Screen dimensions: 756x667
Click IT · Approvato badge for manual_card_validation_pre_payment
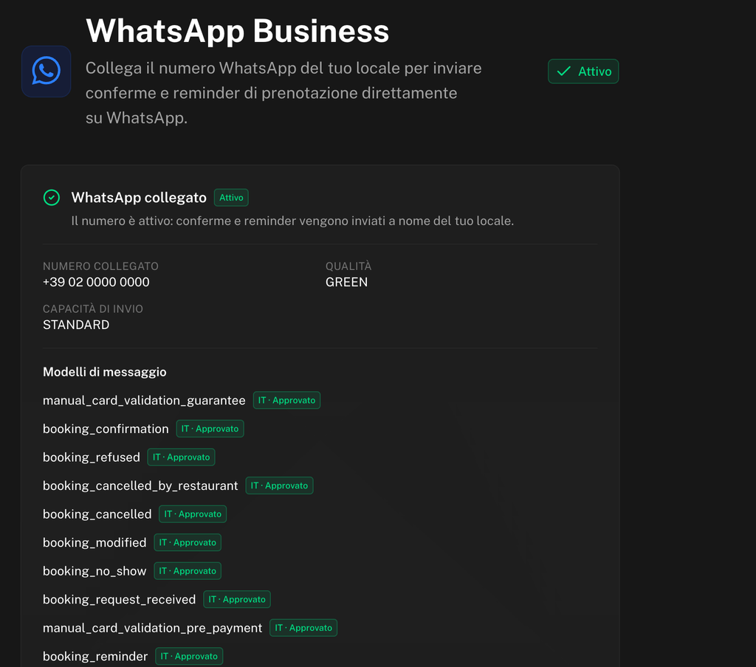tap(303, 627)
